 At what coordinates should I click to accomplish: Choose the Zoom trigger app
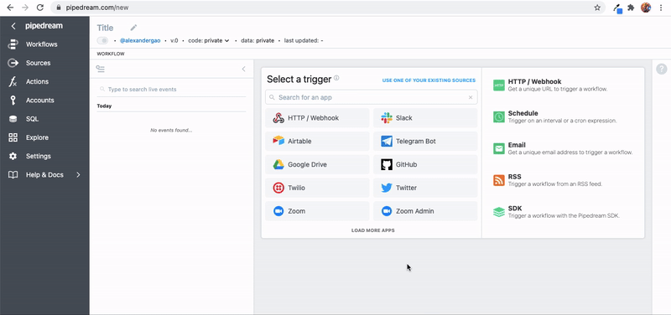[317, 211]
